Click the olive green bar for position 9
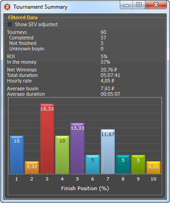 pos(138,164)
